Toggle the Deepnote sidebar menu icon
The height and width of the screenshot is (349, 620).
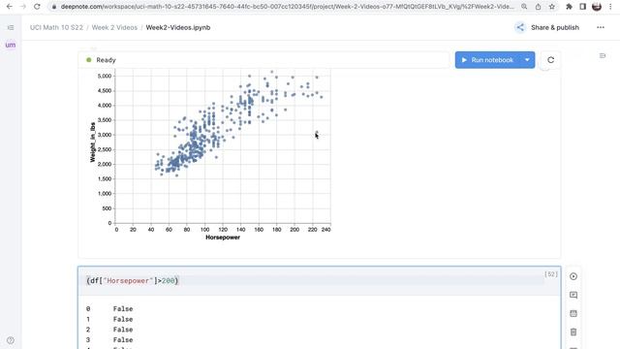[11, 27]
